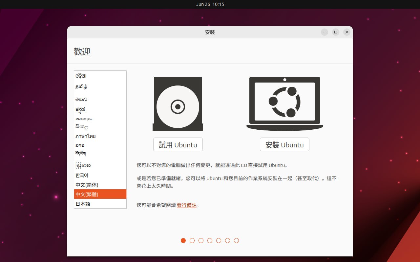Screen dimensions: 420x262
Task: Open the 發行備註 release notes link
Action: tap(187, 205)
